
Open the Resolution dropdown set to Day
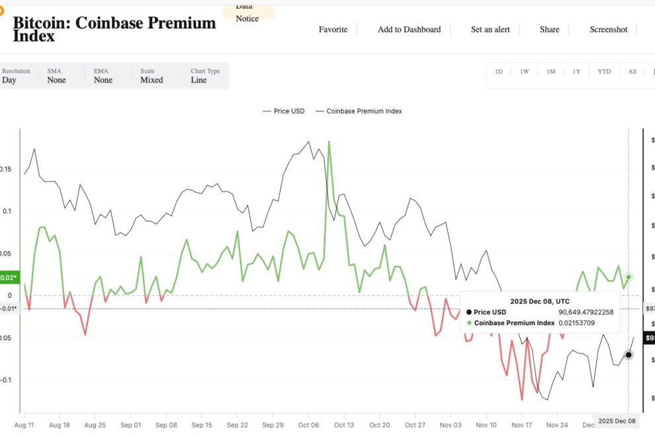point(16,76)
